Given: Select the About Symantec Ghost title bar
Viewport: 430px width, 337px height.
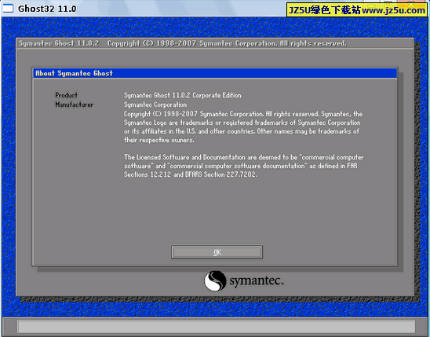Looking at the screenshot, I should pos(215,73).
